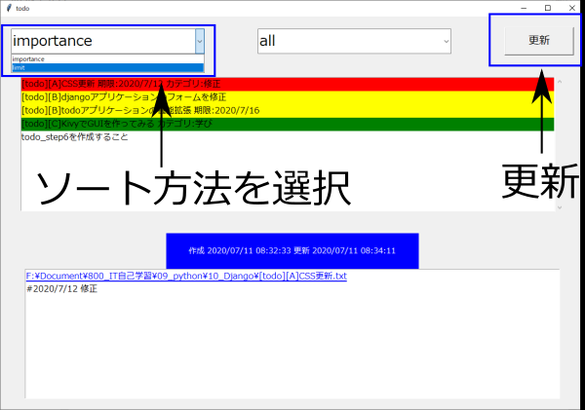Select 'limit' in the sort dropdown list
The width and height of the screenshot is (585, 410).
108,68
